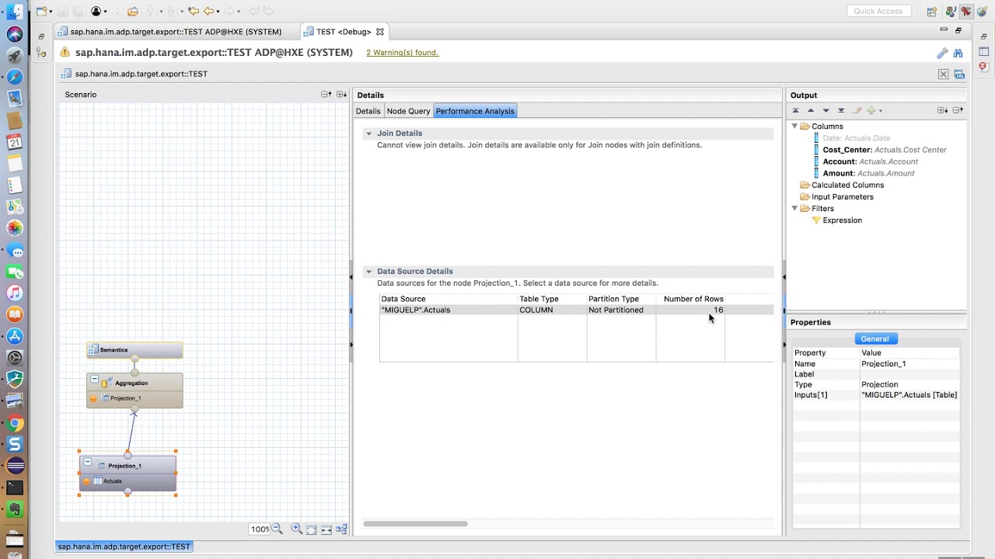
Task: Move output column to bottom icon
Action: point(841,110)
